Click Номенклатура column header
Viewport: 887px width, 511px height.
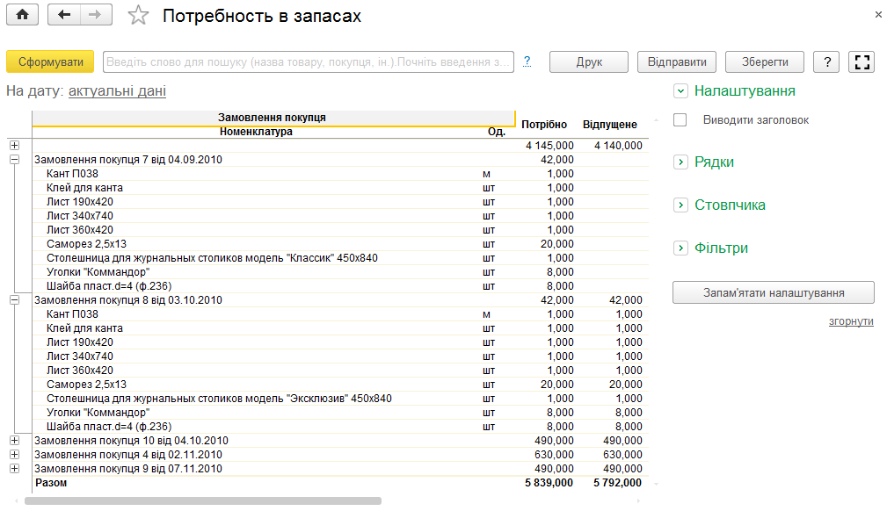click(256, 132)
